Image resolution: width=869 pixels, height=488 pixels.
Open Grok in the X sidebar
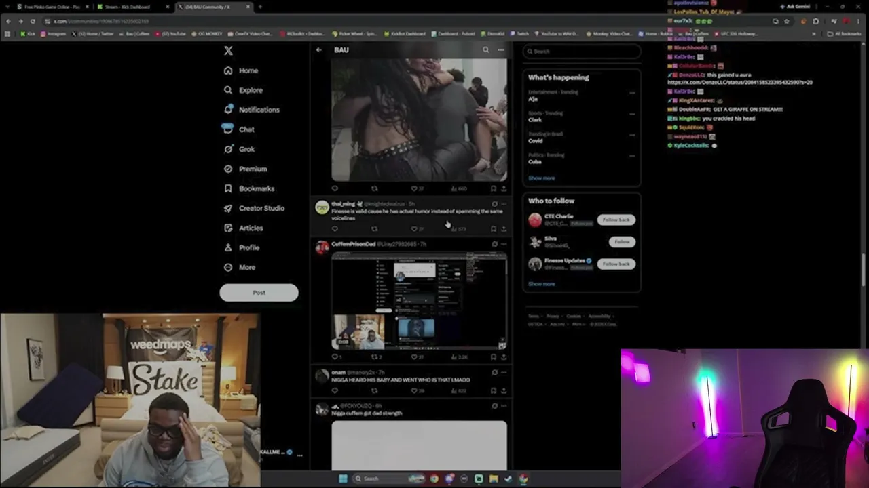pos(238,149)
